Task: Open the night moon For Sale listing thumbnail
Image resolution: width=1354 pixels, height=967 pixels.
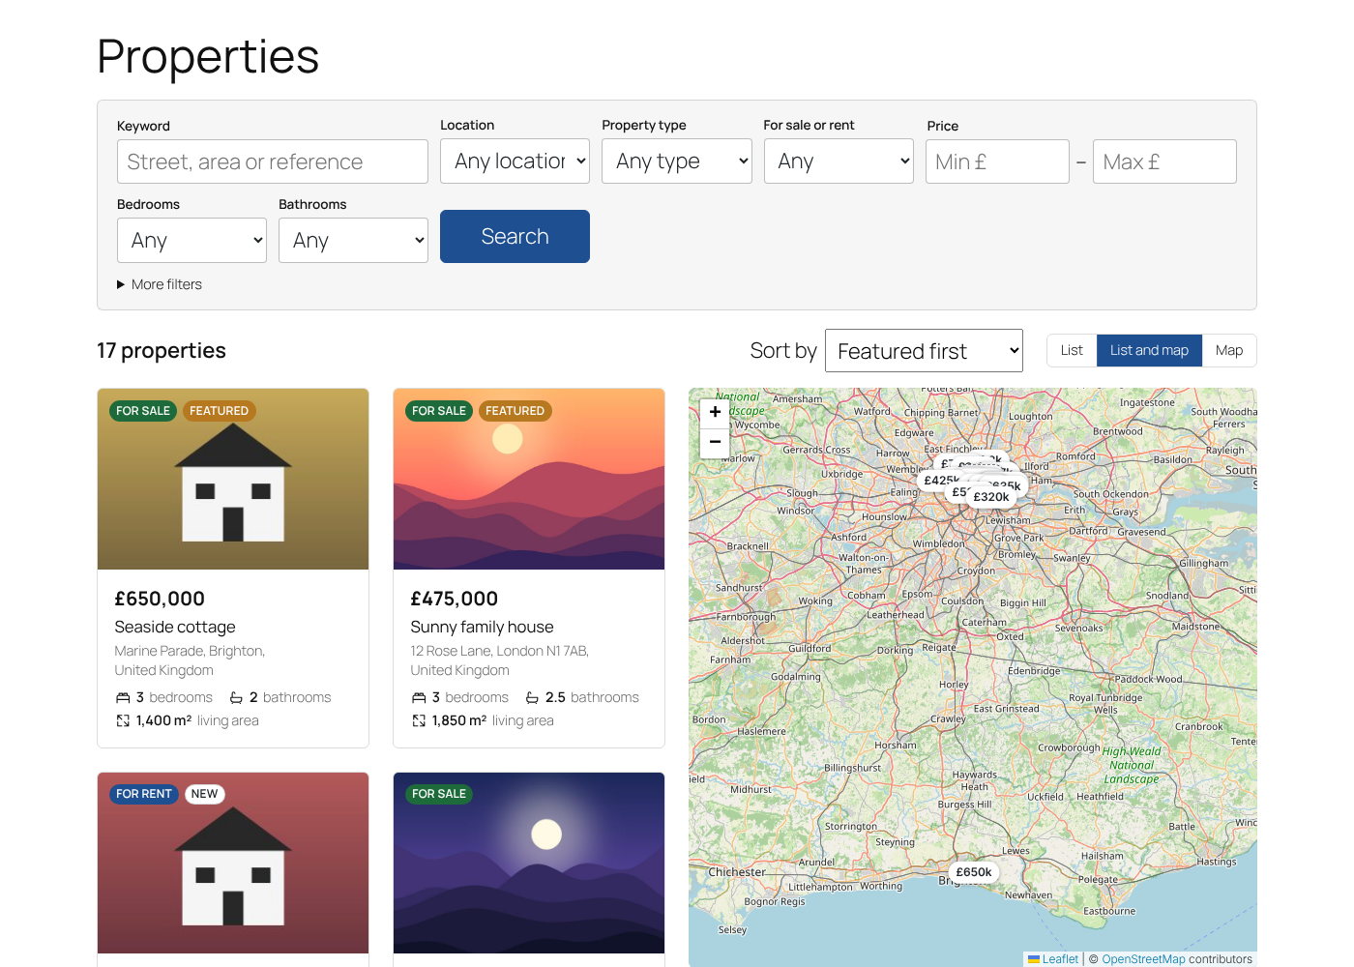Action: [529, 863]
